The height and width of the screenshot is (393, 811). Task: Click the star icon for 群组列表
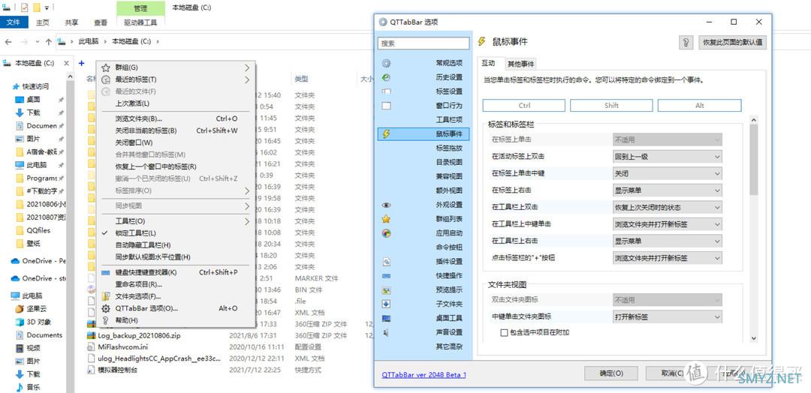pyautogui.click(x=386, y=219)
